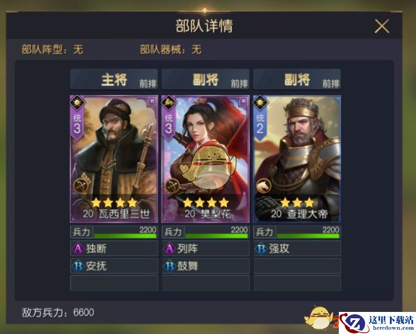Viewport: 416px width, 334px height.
Task: Select the 独断 skill of 瓦西里三世
Action: click(x=114, y=249)
